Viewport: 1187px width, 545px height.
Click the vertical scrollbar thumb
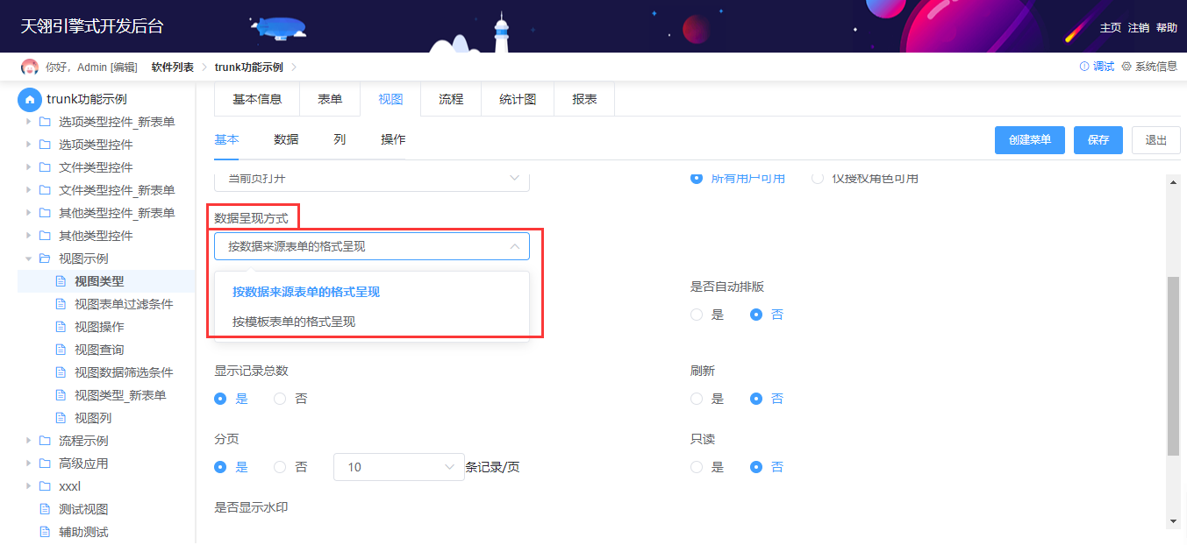coord(1173,365)
